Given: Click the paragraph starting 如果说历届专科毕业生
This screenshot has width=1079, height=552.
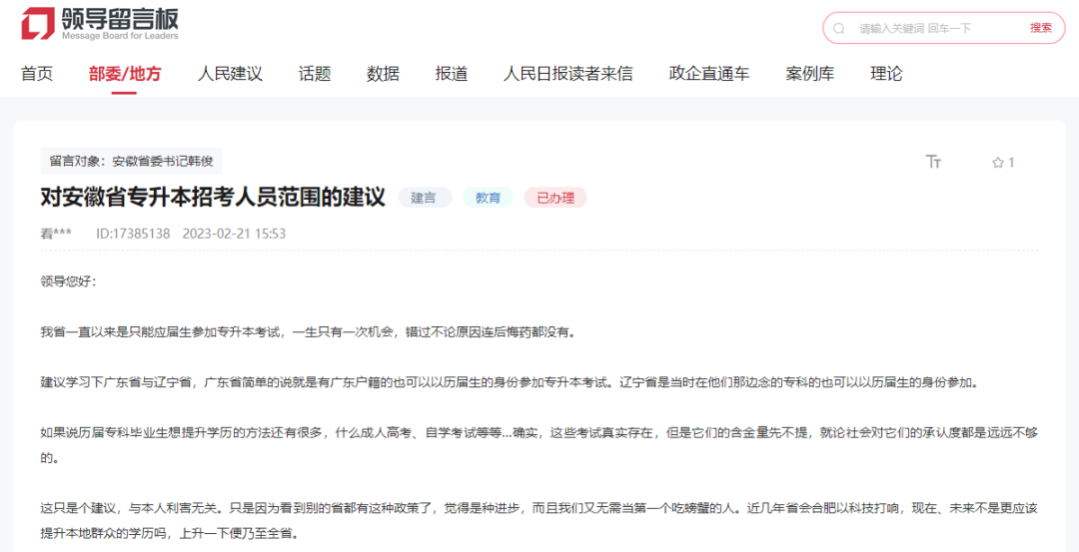Looking at the screenshot, I should (x=539, y=445).
